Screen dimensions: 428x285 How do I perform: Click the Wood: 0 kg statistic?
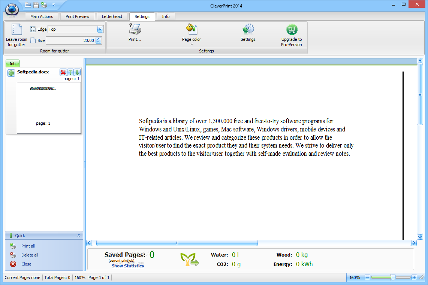point(292,255)
